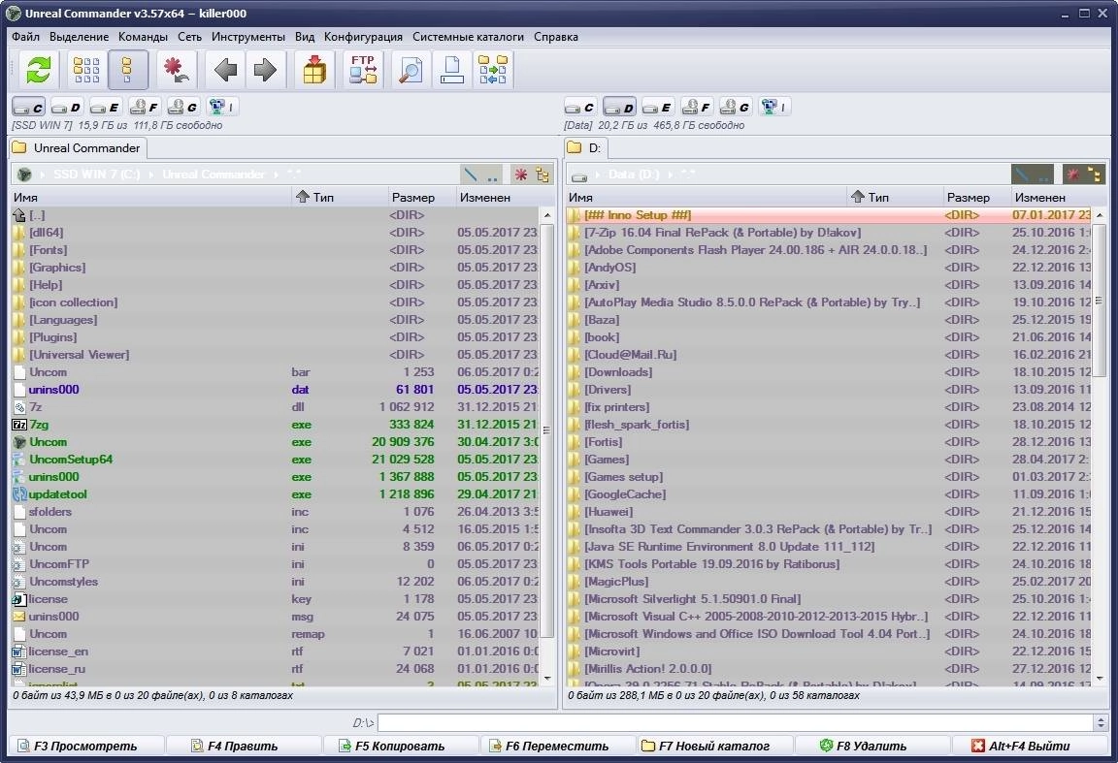Click the red star with arrow toolbar icon
Image resolution: width=1118 pixels, height=763 pixels.
[x=176, y=70]
